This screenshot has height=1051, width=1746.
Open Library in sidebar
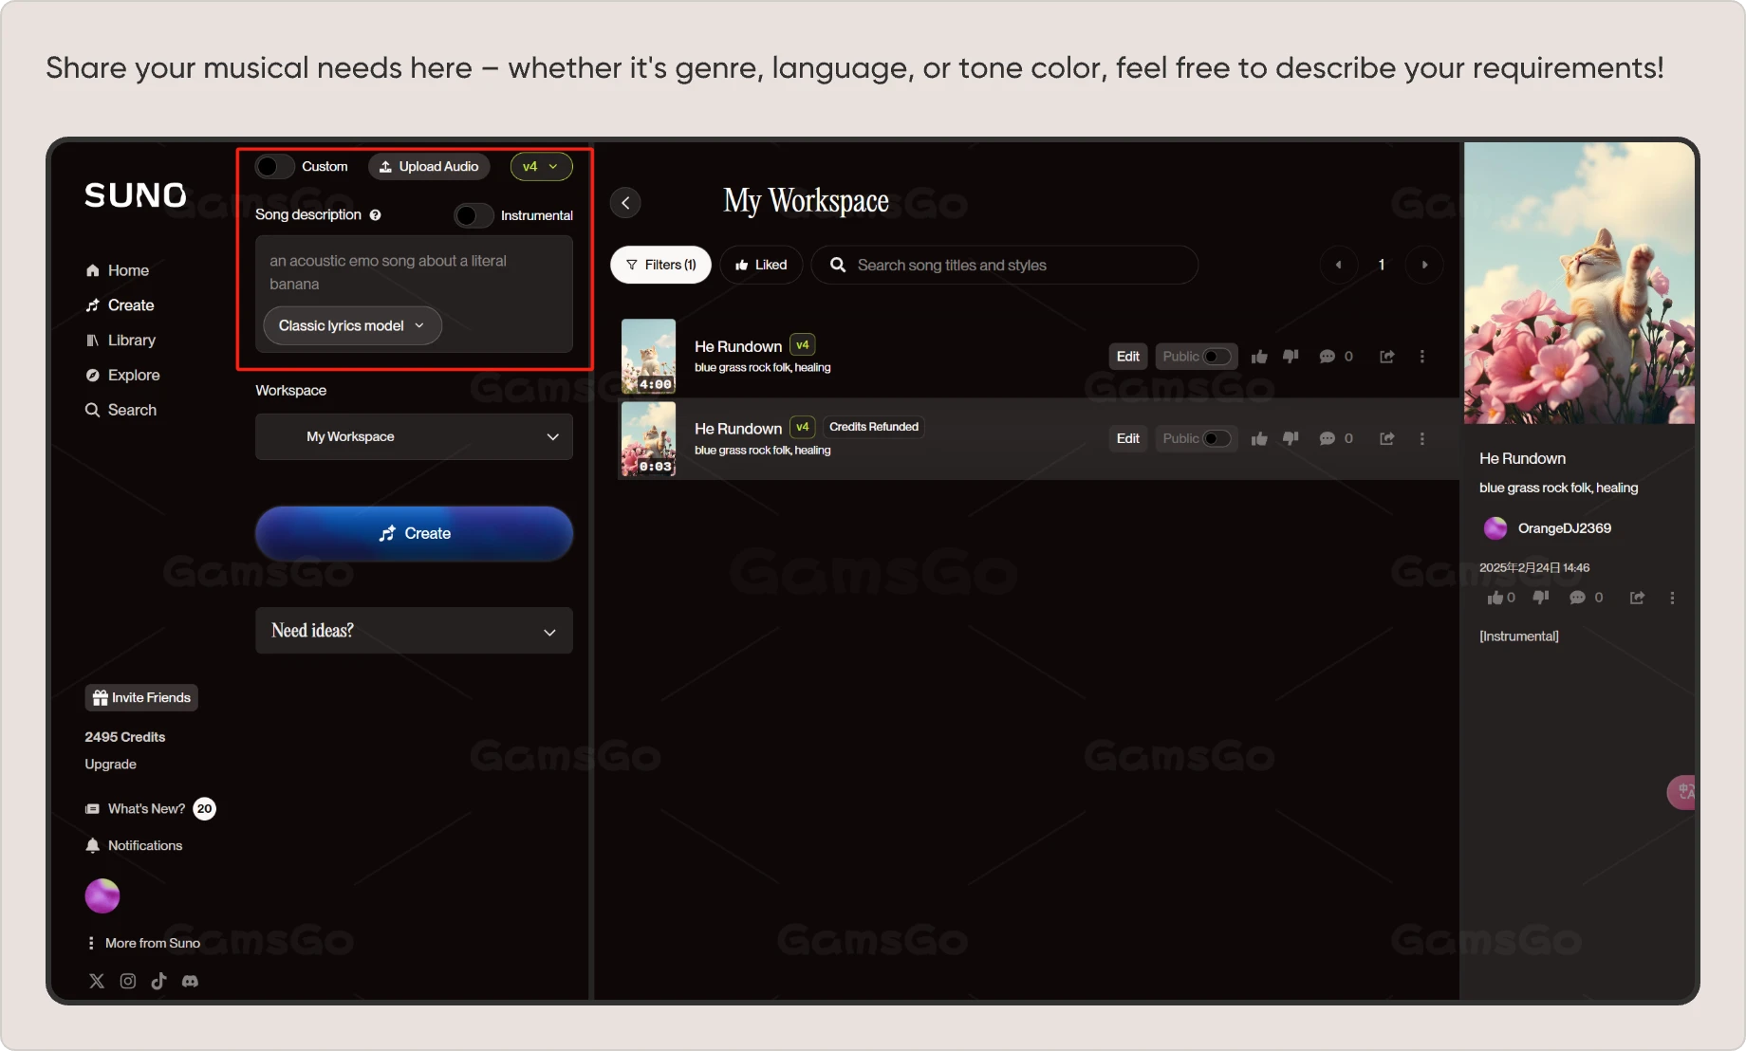click(121, 341)
